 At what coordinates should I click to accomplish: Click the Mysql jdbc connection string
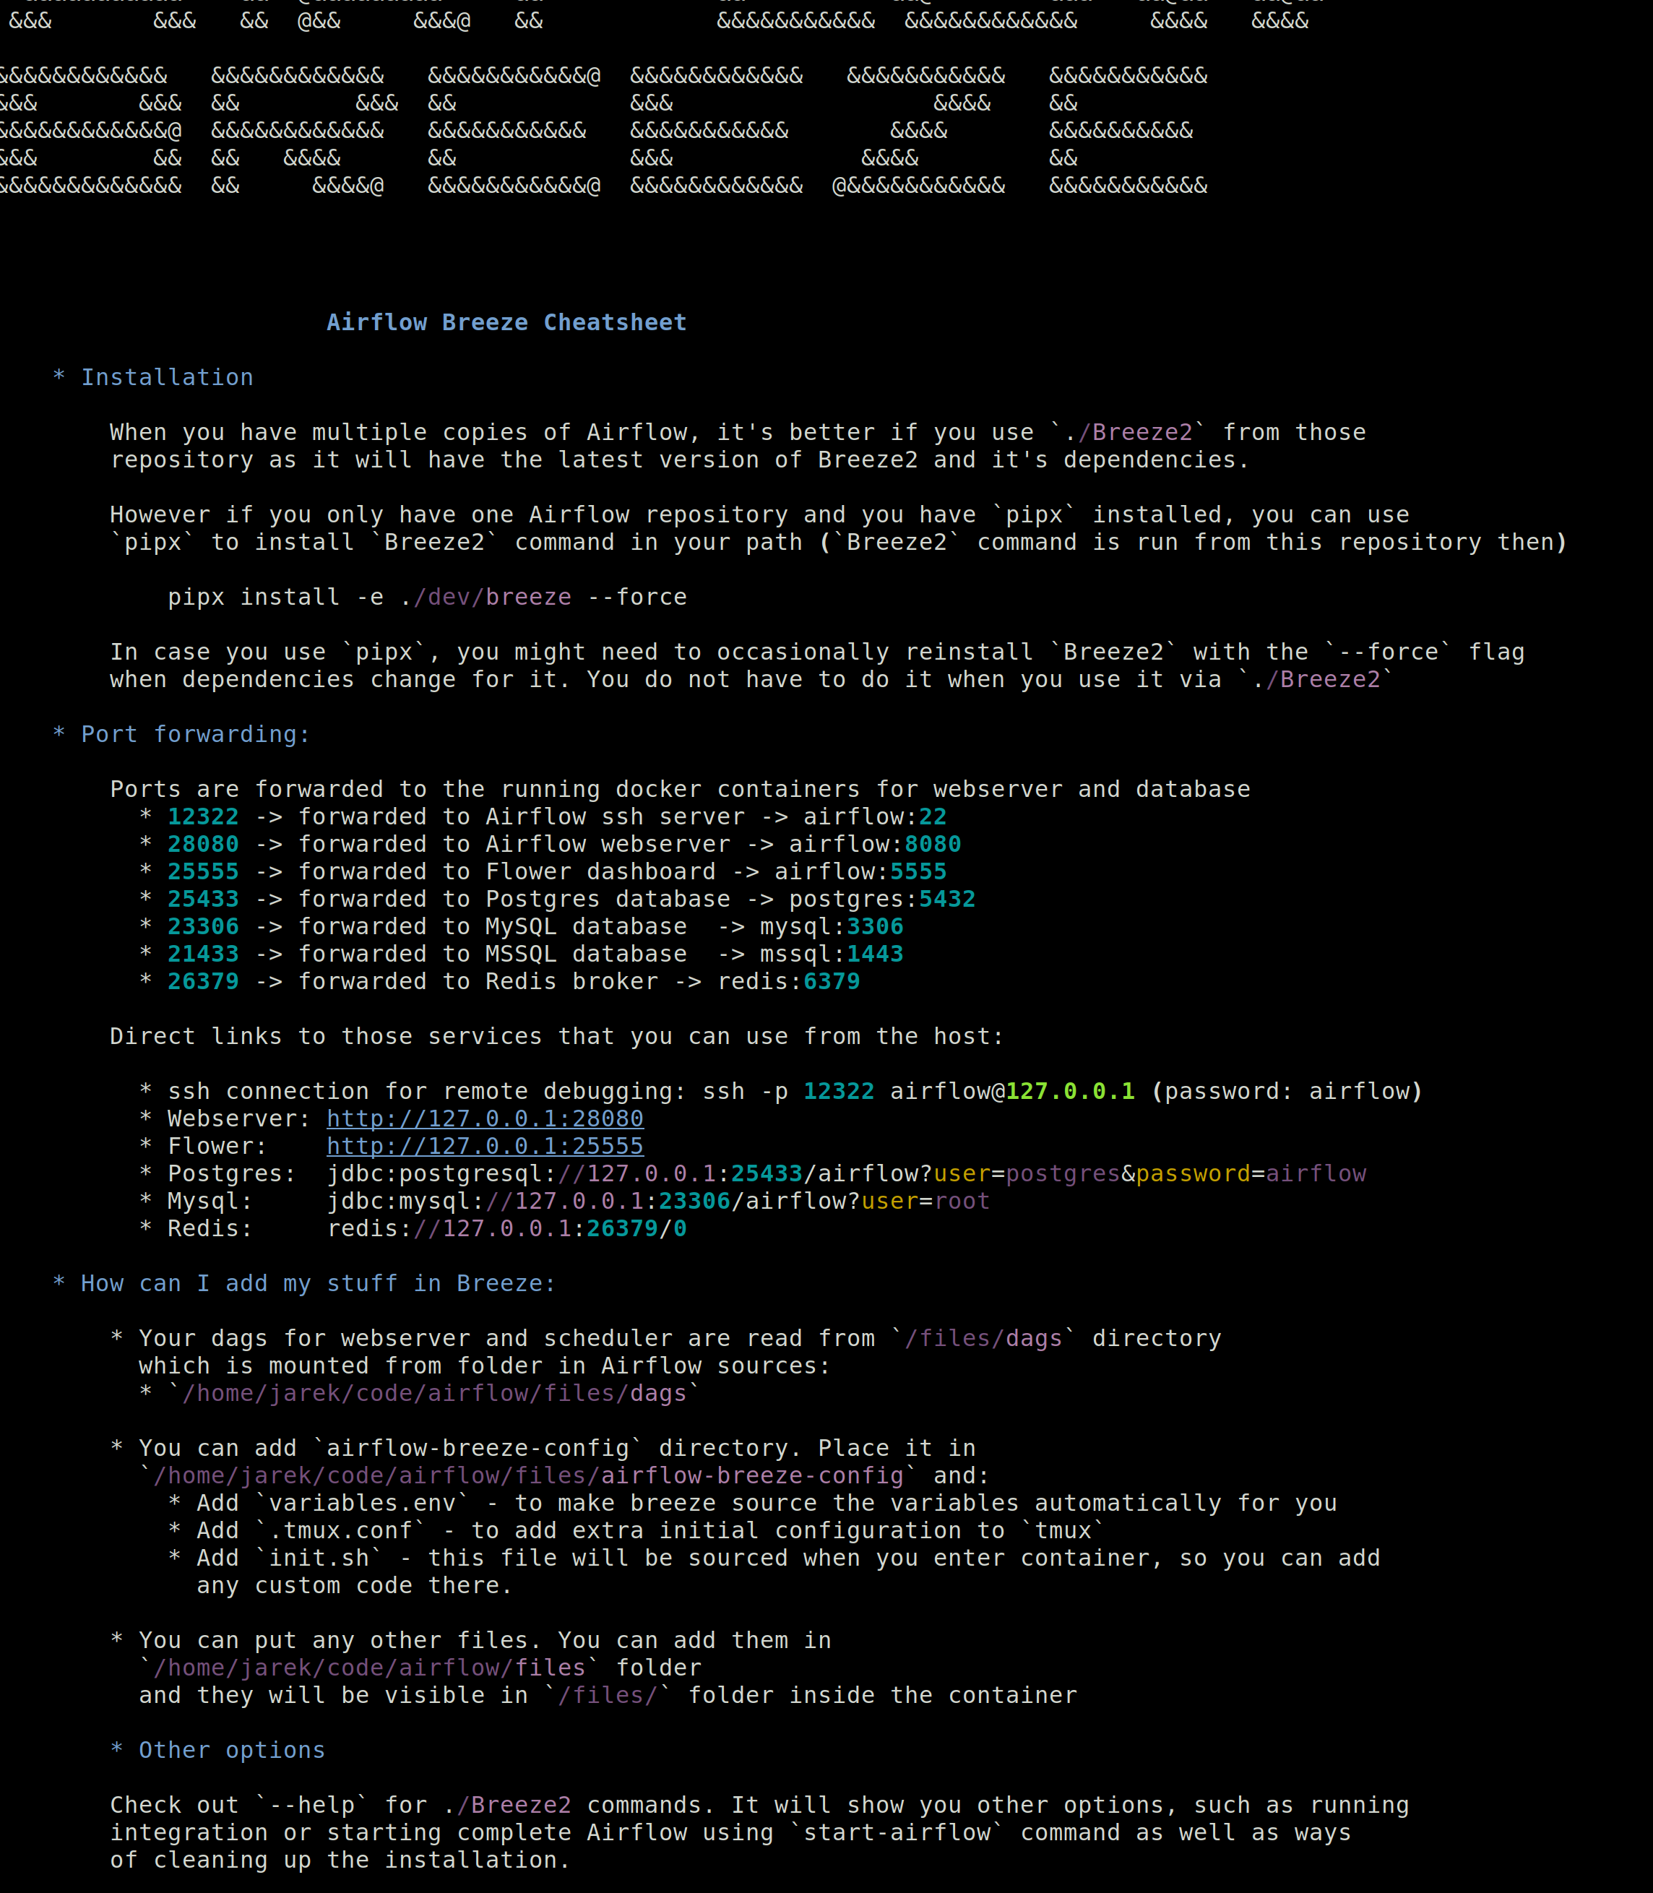point(657,1201)
